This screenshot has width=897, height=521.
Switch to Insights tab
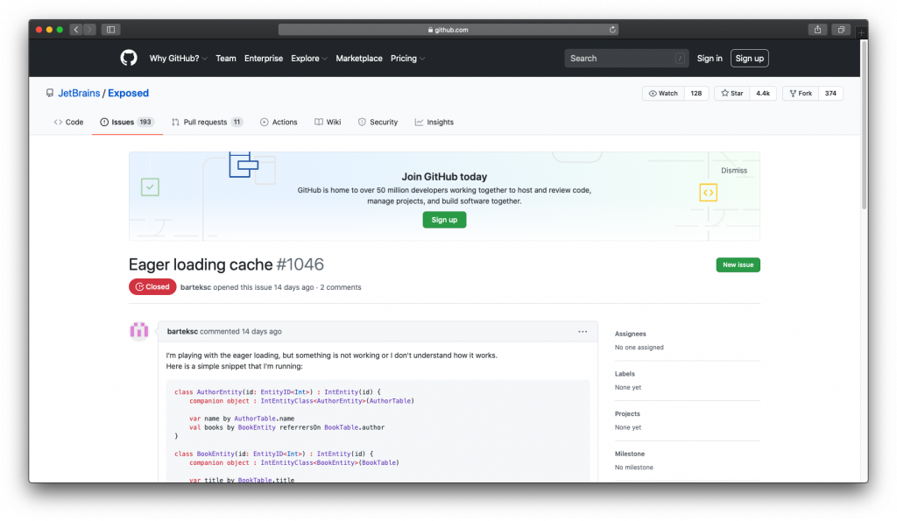pos(434,122)
